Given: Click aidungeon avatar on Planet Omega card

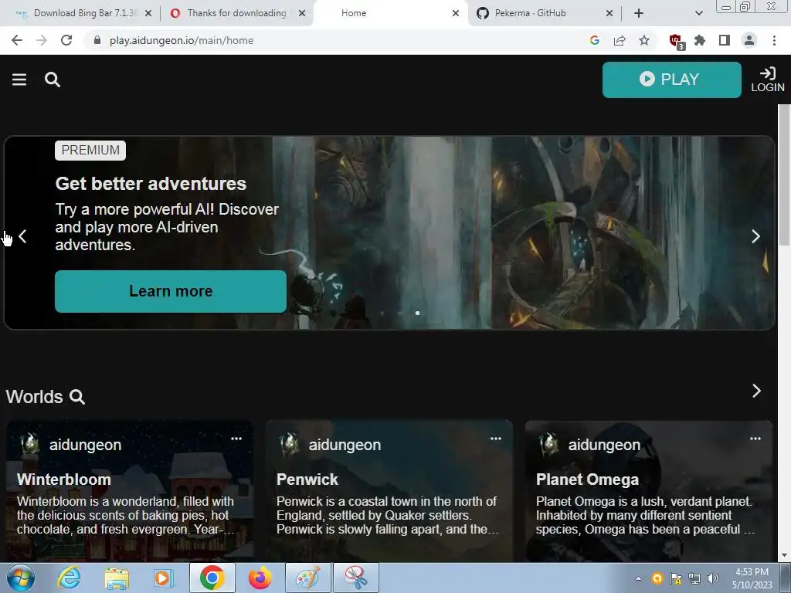Looking at the screenshot, I should (549, 445).
